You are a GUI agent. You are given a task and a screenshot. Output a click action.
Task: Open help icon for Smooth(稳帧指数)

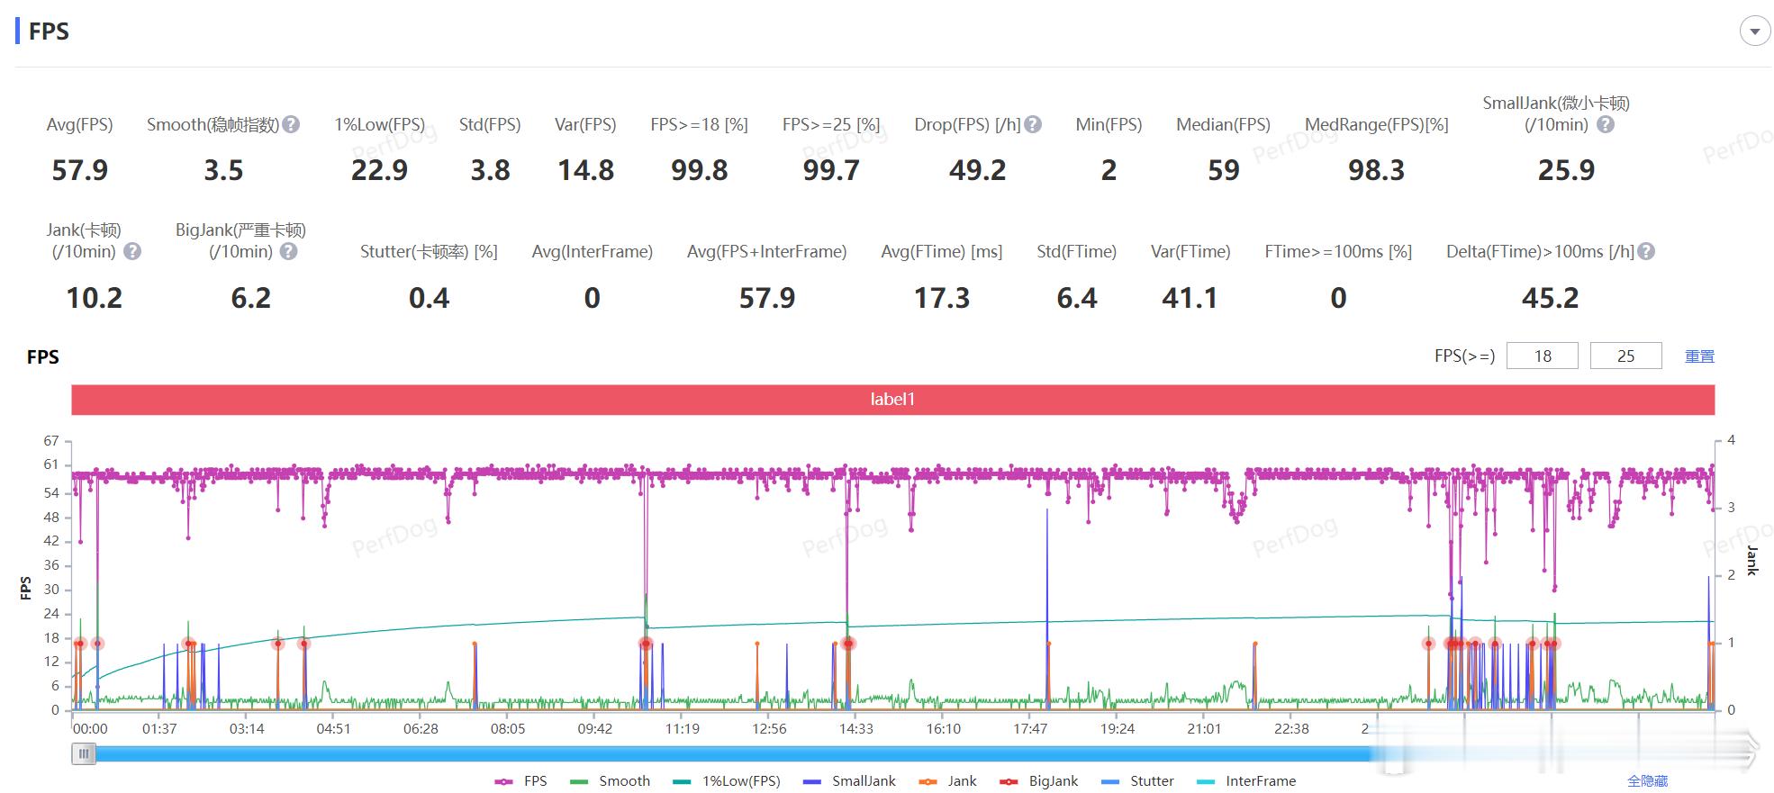(x=291, y=125)
